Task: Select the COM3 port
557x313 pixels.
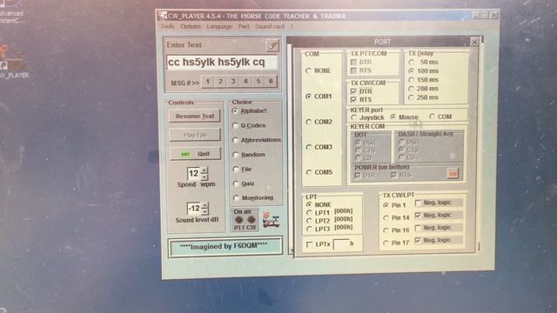Action: coord(319,147)
